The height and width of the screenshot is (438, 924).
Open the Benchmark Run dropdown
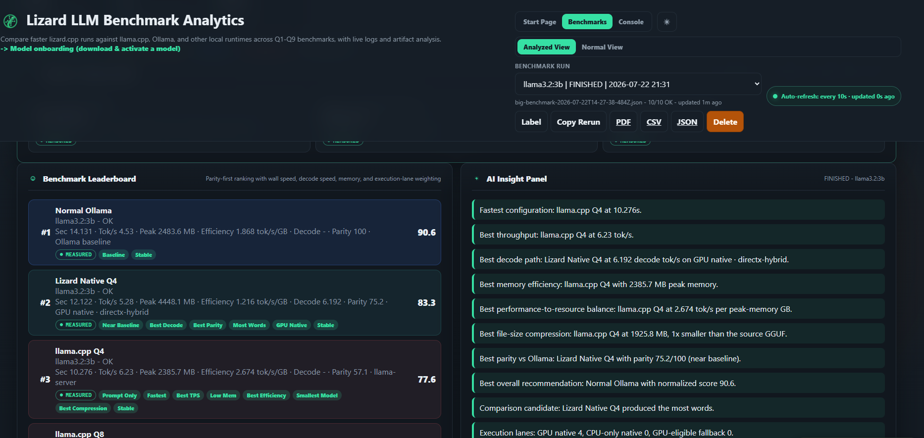(638, 84)
